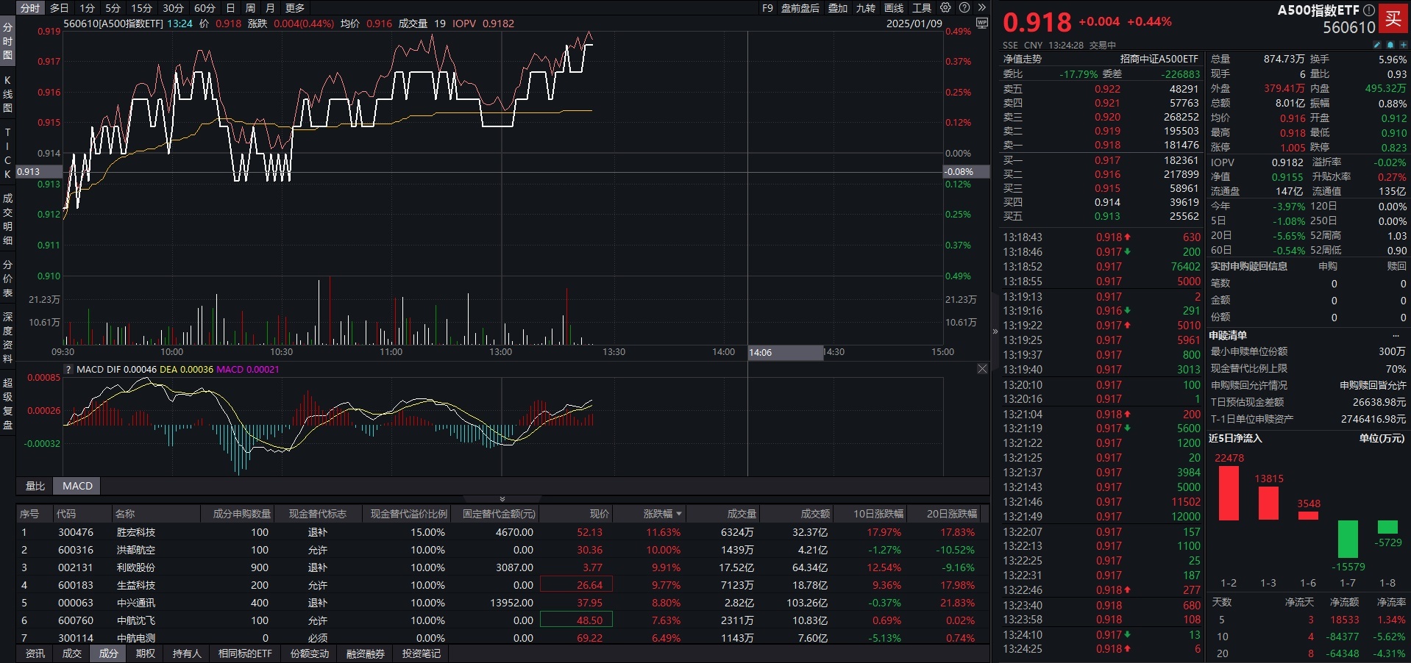Viewport: 1411px width, 663px height.
Task: Open MACD indicator help question mark
Action: coord(69,370)
